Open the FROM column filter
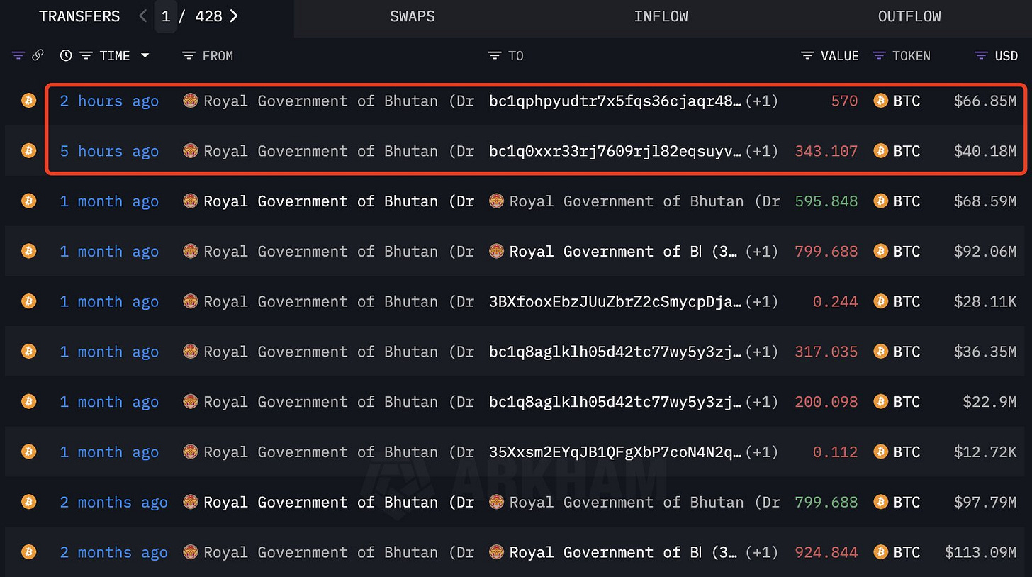The height and width of the screenshot is (577, 1032). [189, 55]
